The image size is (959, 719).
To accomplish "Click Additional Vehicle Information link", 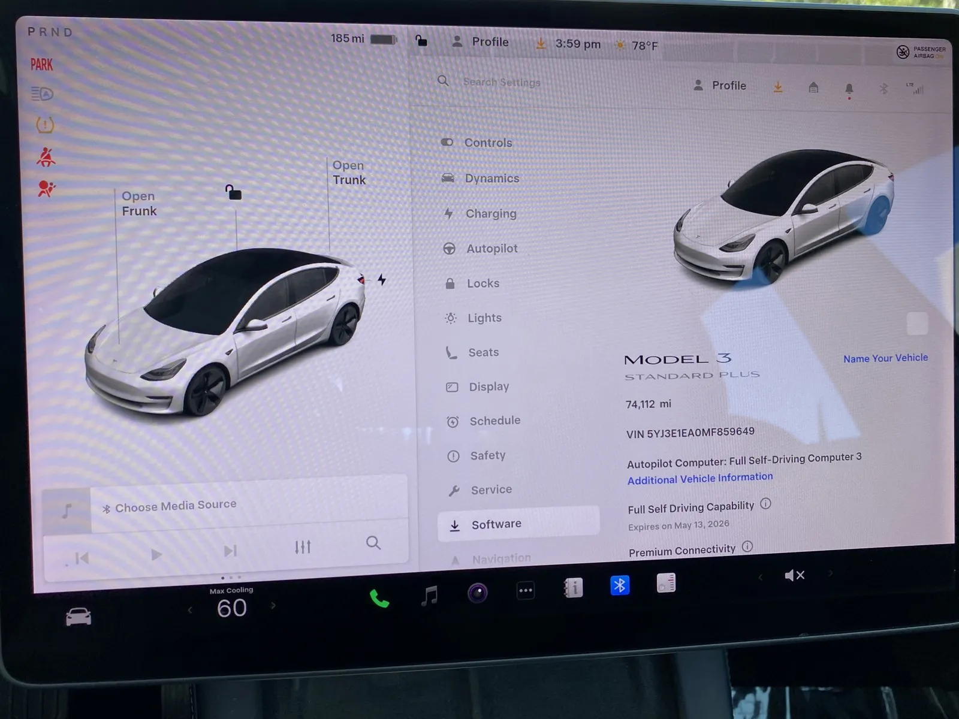I will click(x=699, y=479).
